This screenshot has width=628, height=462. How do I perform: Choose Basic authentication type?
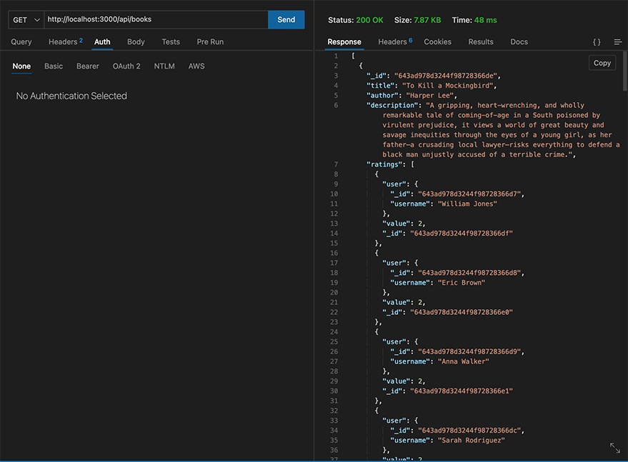click(54, 66)
